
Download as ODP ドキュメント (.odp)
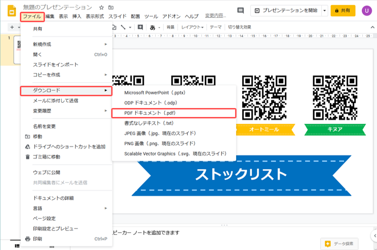pyautogui.click(x=174, y=103)
